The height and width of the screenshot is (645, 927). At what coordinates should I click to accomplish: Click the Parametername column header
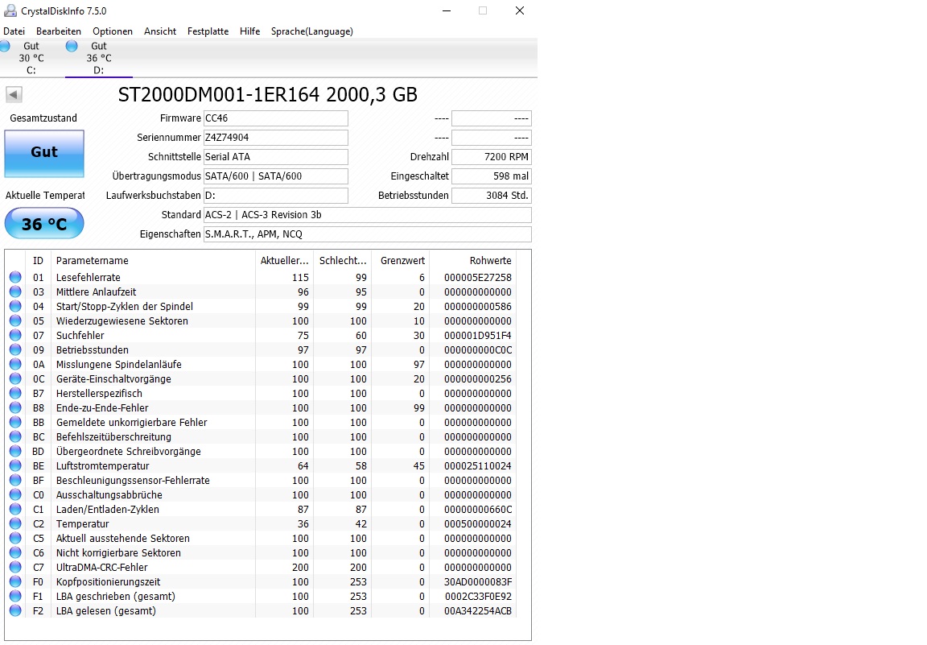coord(153,260)
